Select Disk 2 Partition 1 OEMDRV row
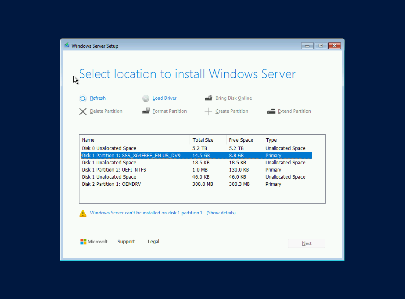This screenshot has height=299, width=405. (x=196, y=184)
